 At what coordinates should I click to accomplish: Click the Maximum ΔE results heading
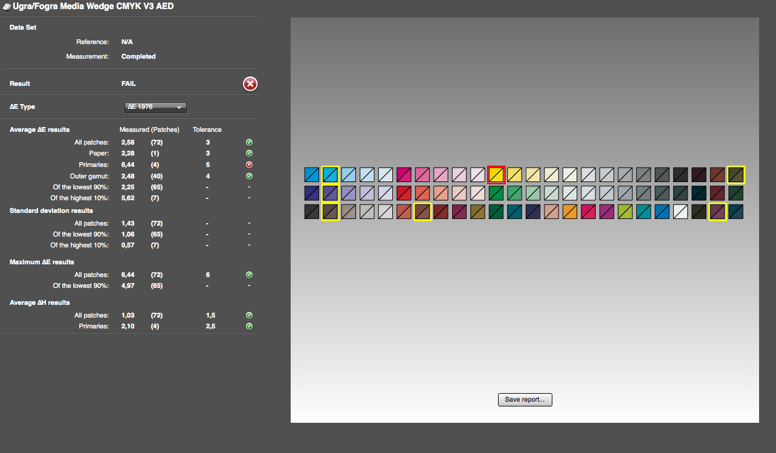pos(42,262)
